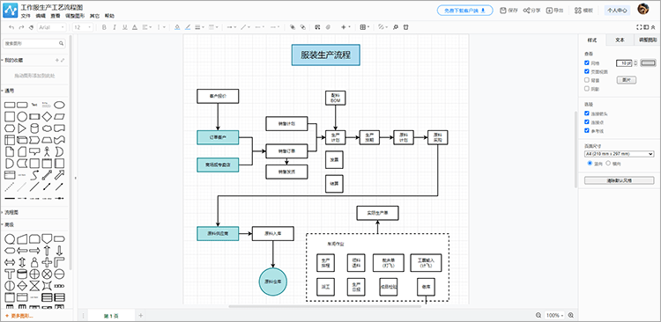Image resolution: width=661 pixels, height=322 pixels.
Task: Toggle the 网格 grid checkbox
Action: pos(587,62)
